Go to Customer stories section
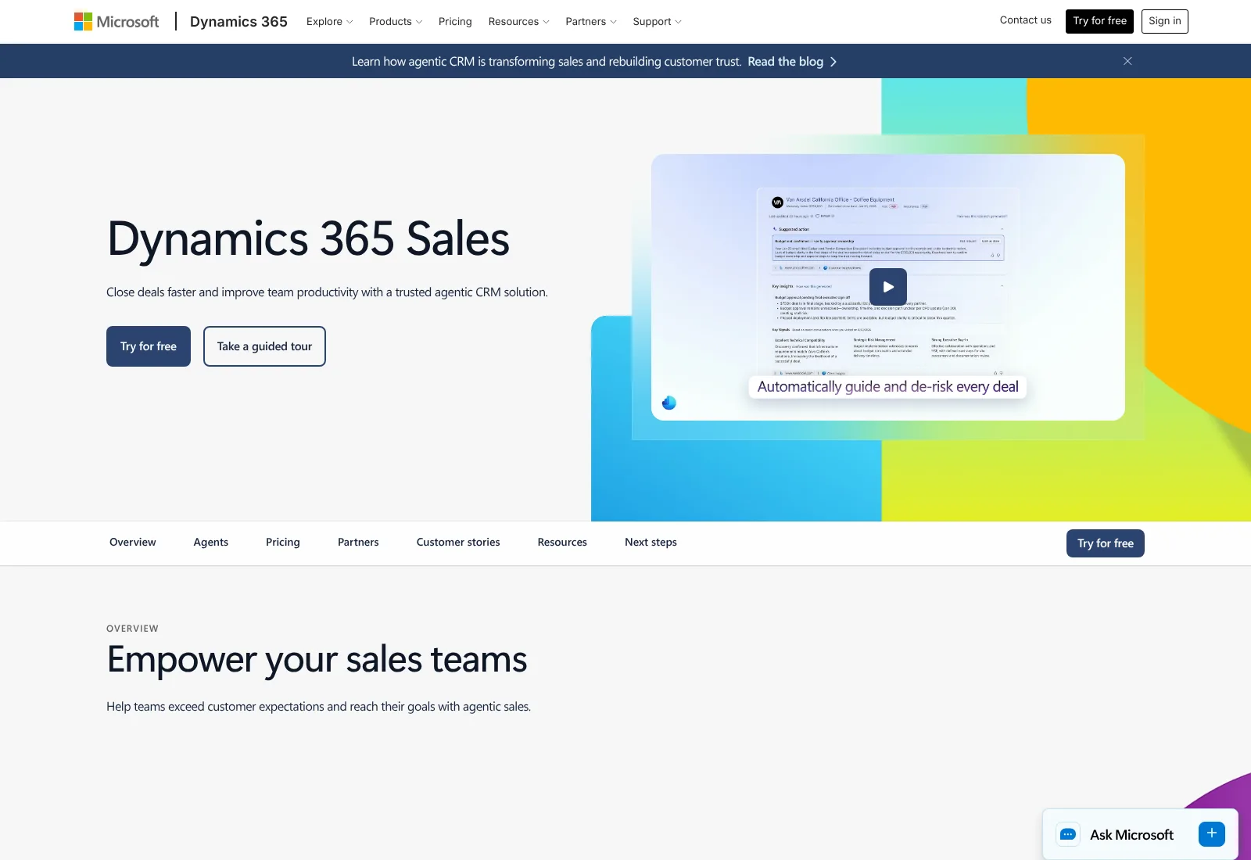1251x860 pixels. tap(458, 542)
